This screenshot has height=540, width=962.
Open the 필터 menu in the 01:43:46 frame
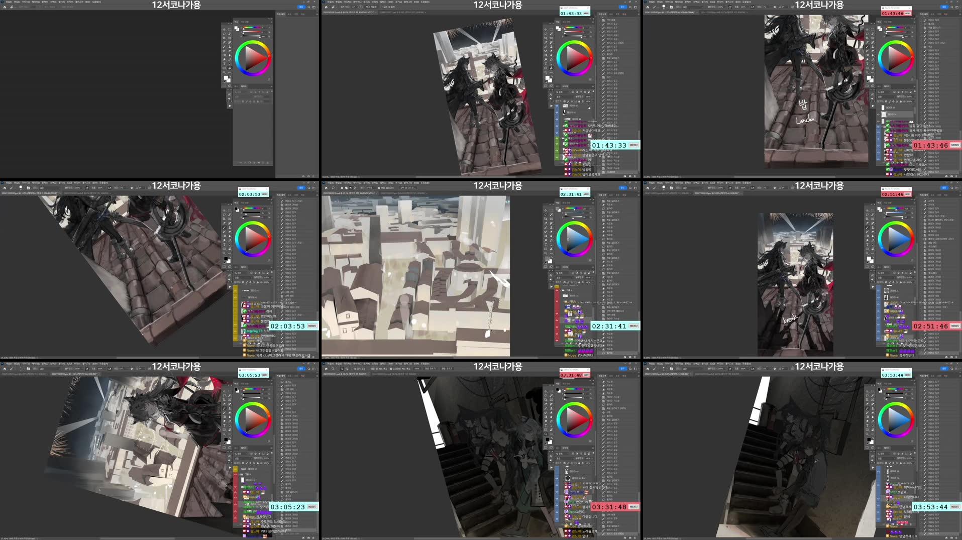704,2
